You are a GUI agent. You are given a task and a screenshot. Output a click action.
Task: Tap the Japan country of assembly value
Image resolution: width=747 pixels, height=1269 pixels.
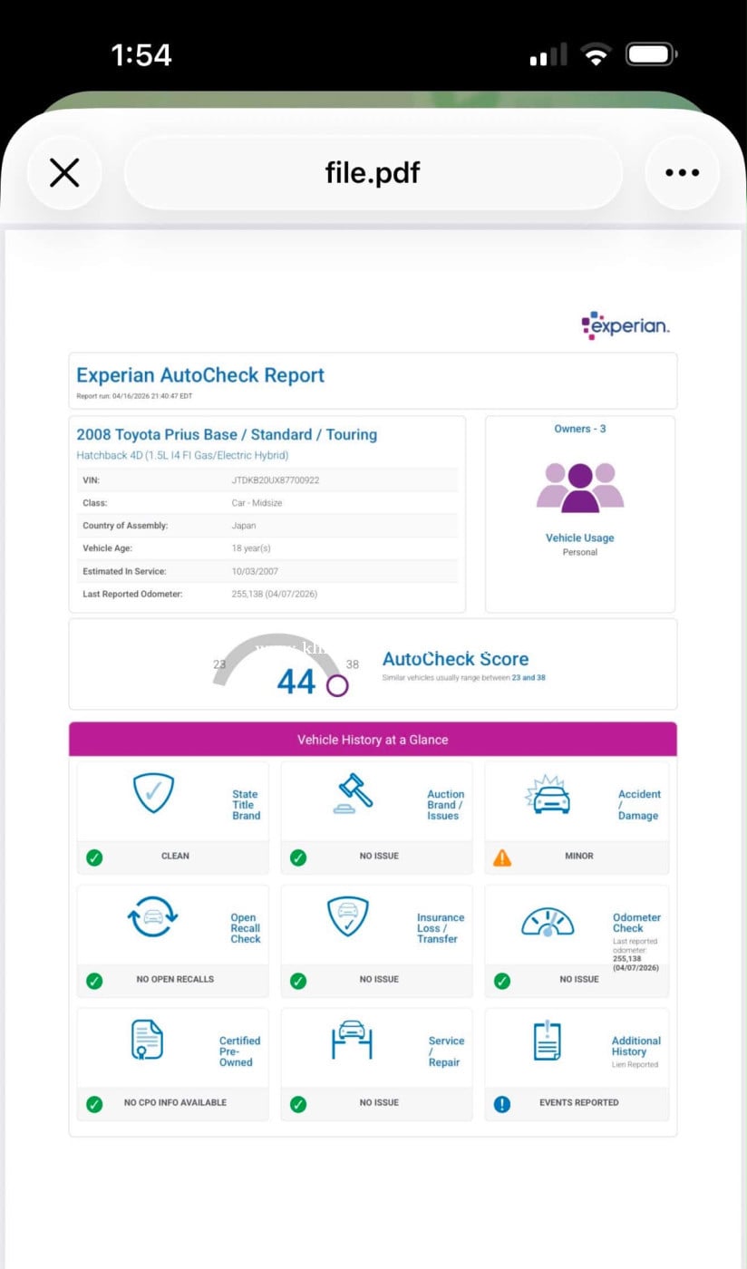coord(244,526)
